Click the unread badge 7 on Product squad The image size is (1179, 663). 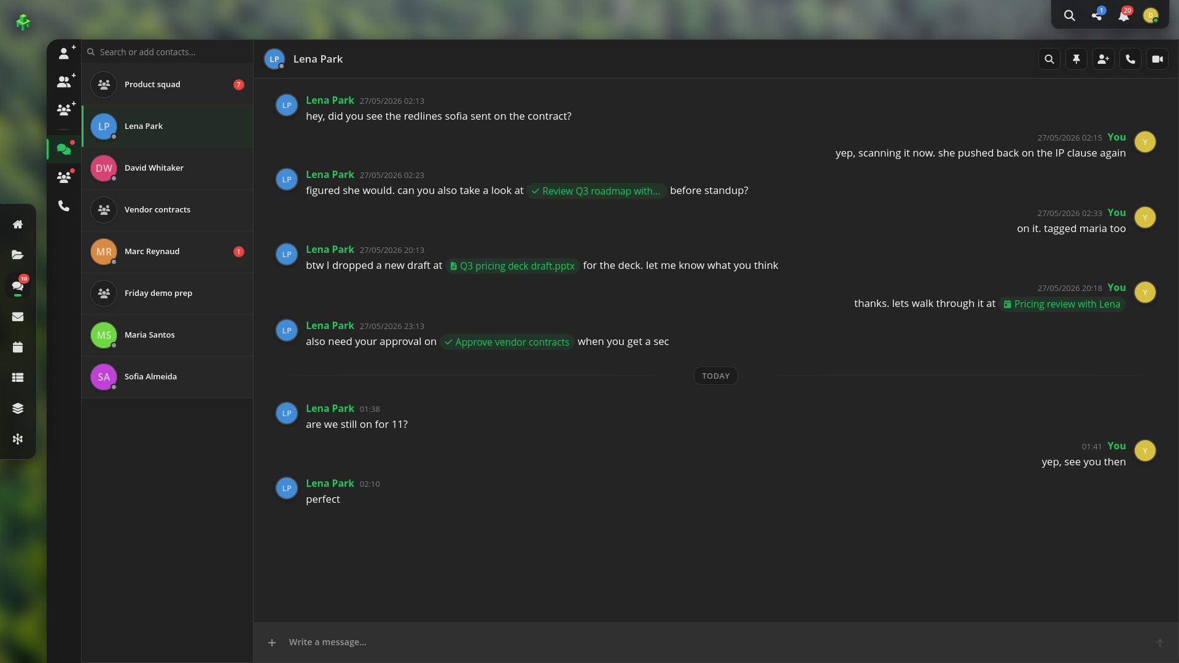click(x=239, y=85)
